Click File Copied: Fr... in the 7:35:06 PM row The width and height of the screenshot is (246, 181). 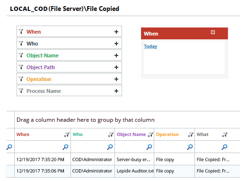pyautogui.click(x=213, y=171)
